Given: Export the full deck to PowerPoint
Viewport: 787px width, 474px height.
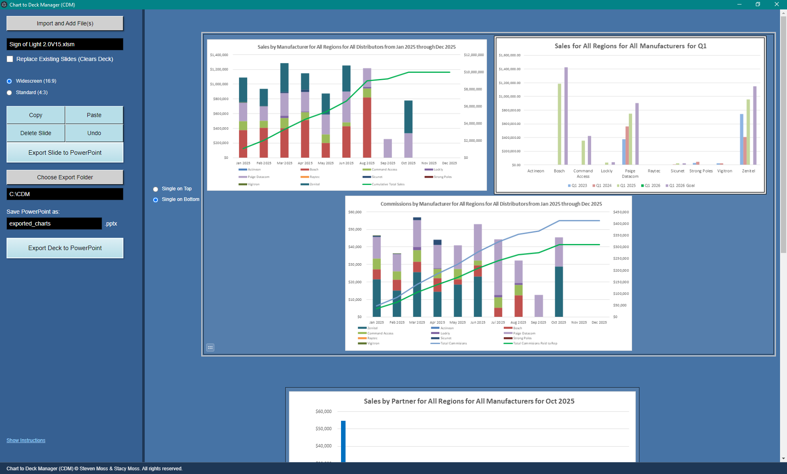Looking at the screenshot, I should pos(64,248).
